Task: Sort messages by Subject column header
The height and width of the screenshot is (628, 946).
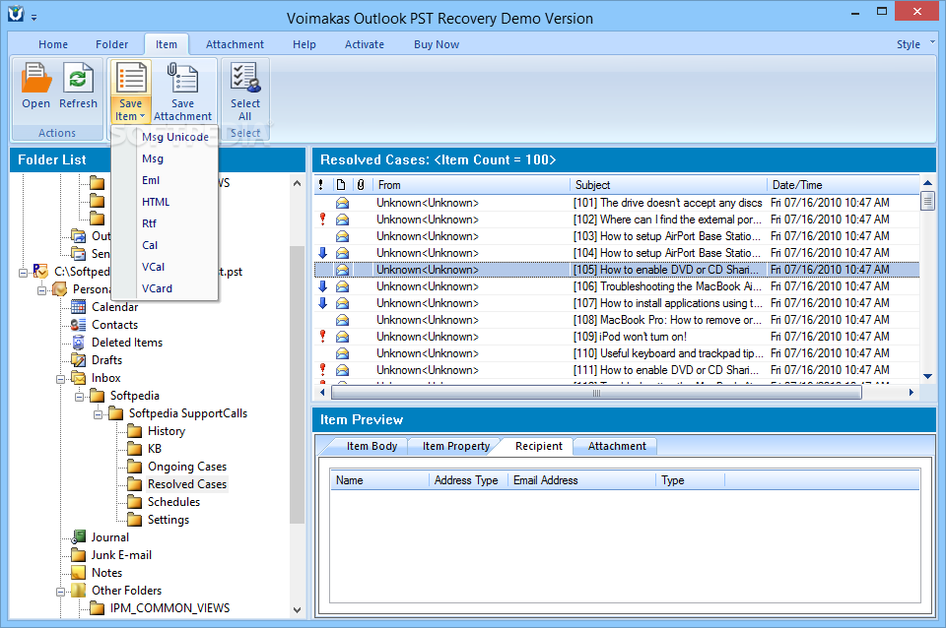Action: [x=668, y=185]
